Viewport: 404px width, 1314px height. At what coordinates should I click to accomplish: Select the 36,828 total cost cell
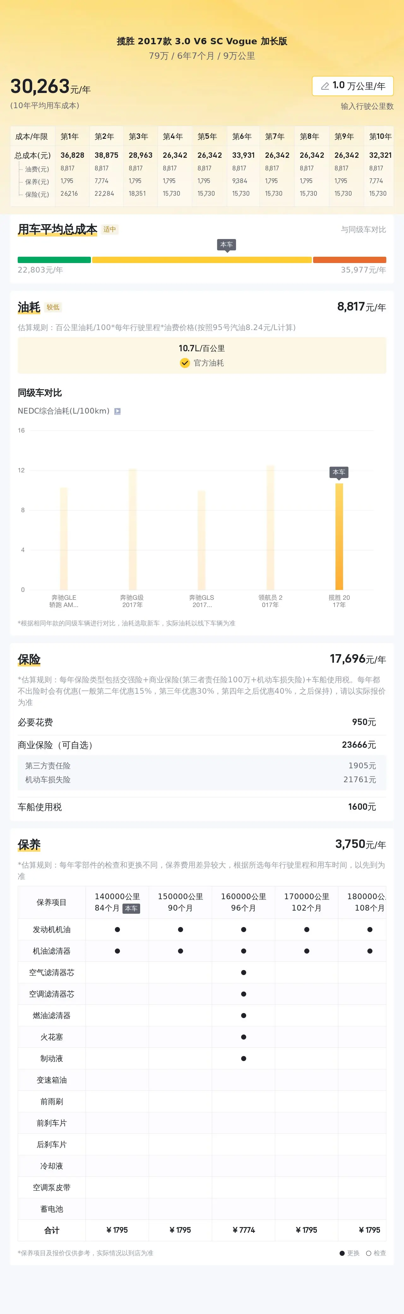coord(72,155)
